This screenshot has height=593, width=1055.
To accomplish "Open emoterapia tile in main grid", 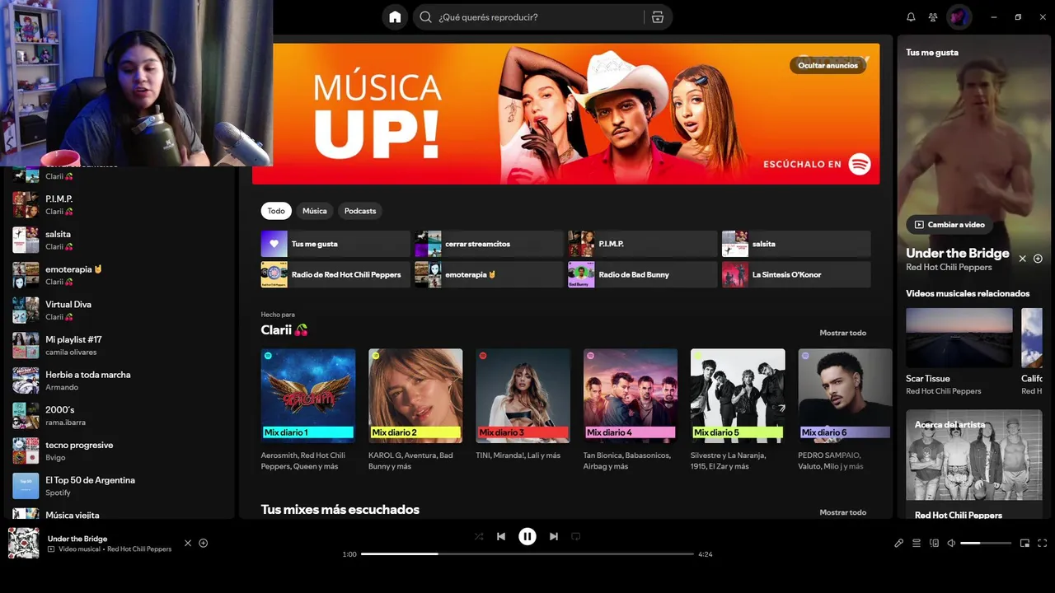I will (489, 274).
